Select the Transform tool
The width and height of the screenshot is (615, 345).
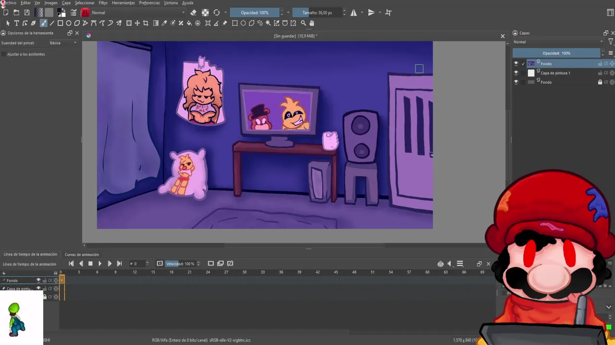(x=129, y=23)
